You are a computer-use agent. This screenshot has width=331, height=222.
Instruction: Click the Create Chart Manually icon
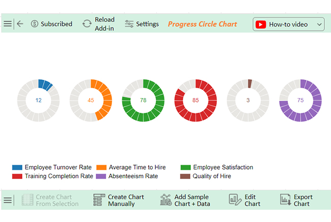(x=99, y=200)
